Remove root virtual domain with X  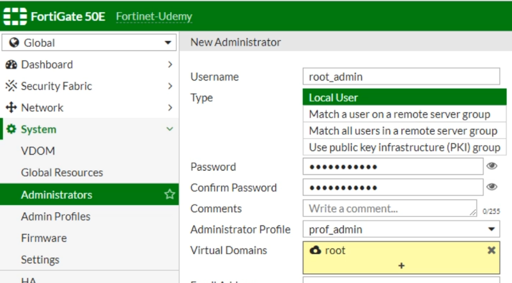(x=491, y=250)
